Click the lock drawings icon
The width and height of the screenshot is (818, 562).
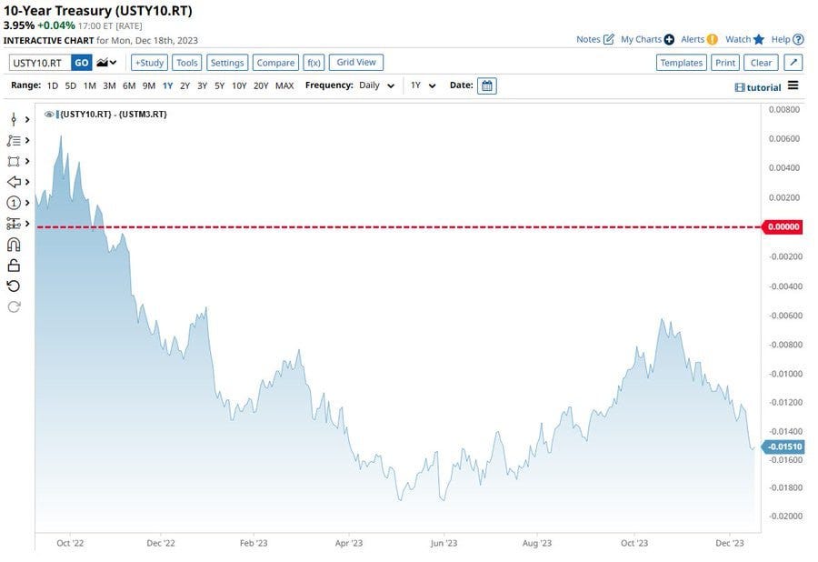tap(14, 266)
